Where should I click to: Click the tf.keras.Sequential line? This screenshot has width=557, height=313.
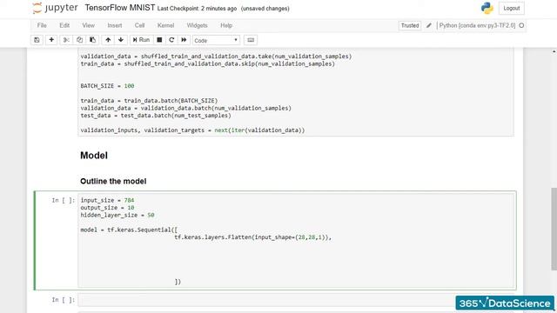(x=129, y=230)
